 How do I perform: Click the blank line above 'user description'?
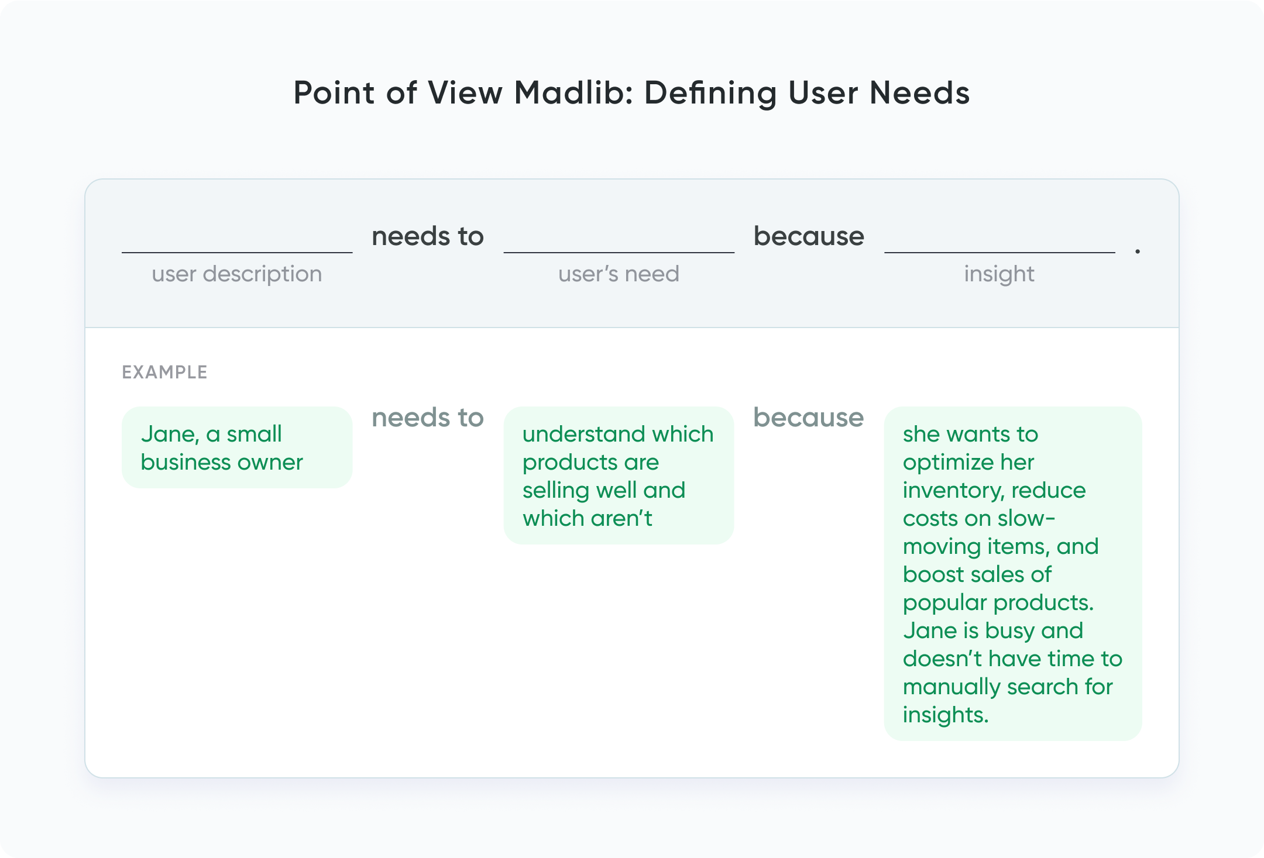[237, 252]
